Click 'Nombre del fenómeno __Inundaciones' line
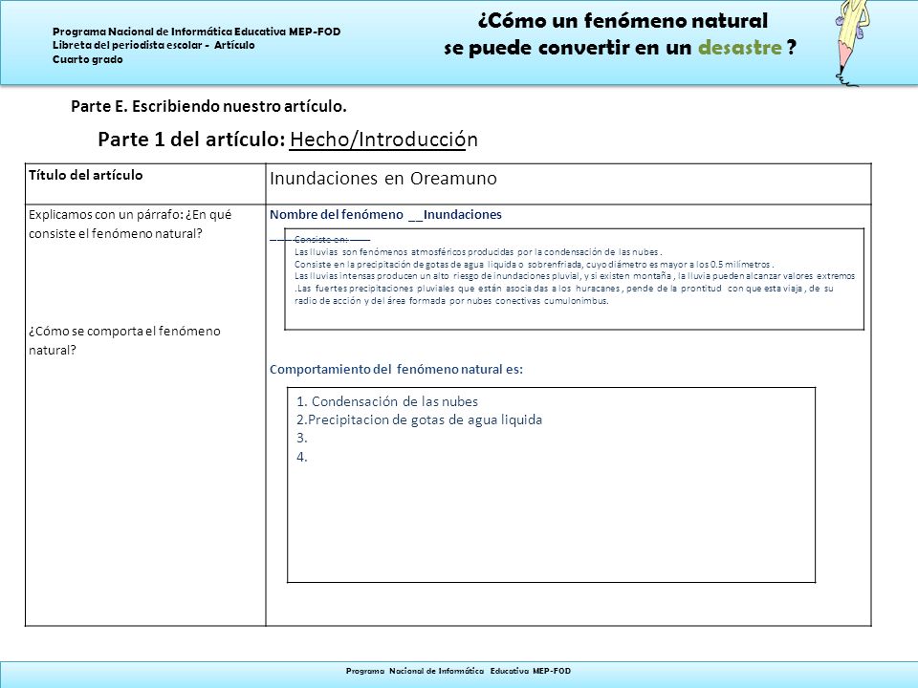Image resolution: width=918 pixels, height=688 pixels. (385, 215)
